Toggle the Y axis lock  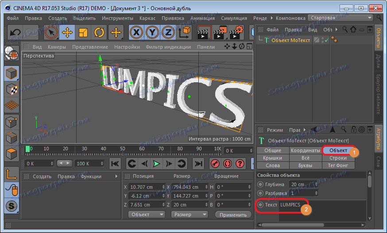click(x=152, y=32)
